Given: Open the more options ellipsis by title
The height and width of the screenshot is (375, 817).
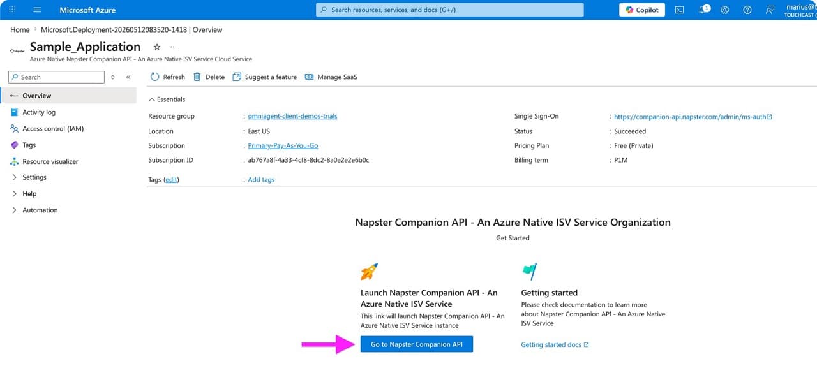Looking at the screenshot, I should 173,47.
